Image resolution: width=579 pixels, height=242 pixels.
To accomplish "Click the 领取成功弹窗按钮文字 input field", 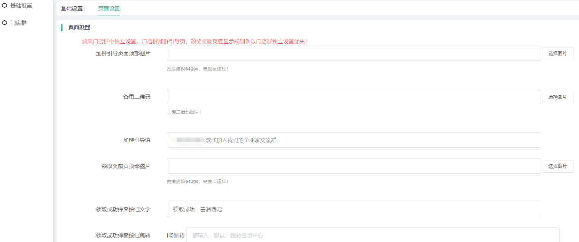I will coord(354,209).
